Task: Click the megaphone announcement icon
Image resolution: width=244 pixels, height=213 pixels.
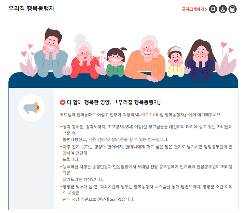Action: pos(31,108)
